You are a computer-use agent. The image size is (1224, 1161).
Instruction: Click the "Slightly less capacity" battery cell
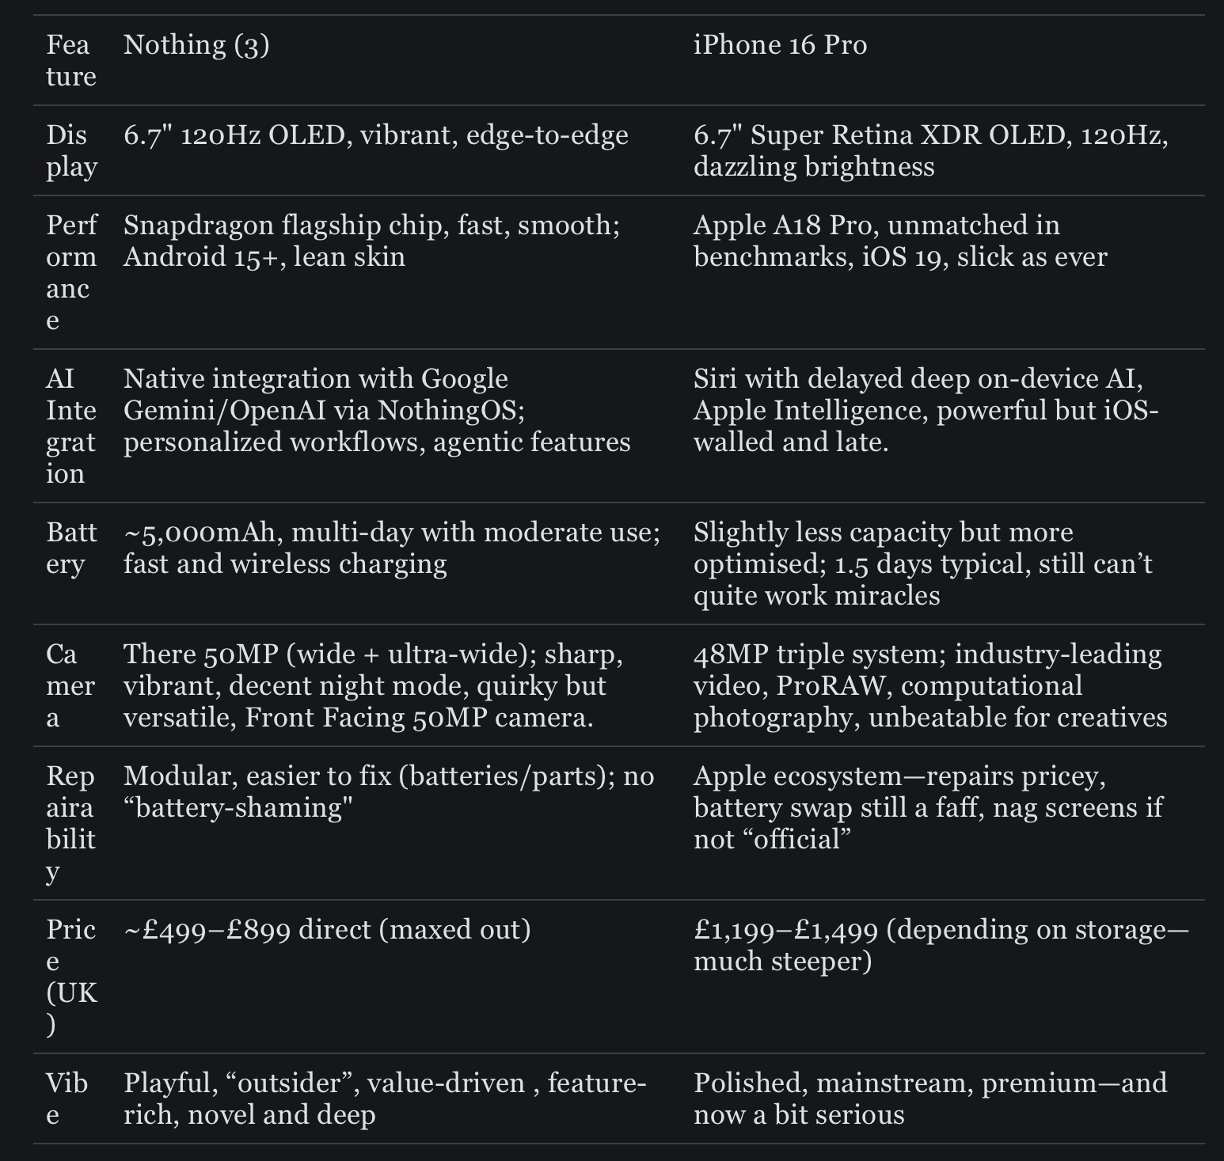click(x=922, y=563)
